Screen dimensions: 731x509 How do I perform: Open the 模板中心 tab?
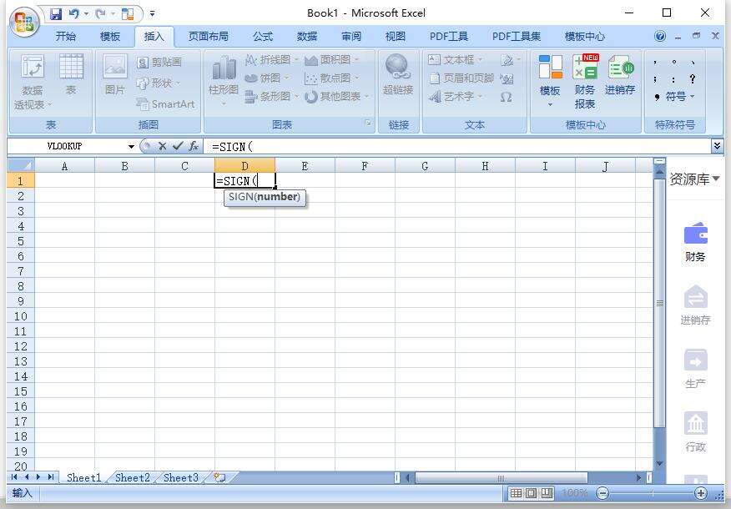tap(585, 37)
